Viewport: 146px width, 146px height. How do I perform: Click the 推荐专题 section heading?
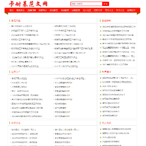tap(16, 21)
